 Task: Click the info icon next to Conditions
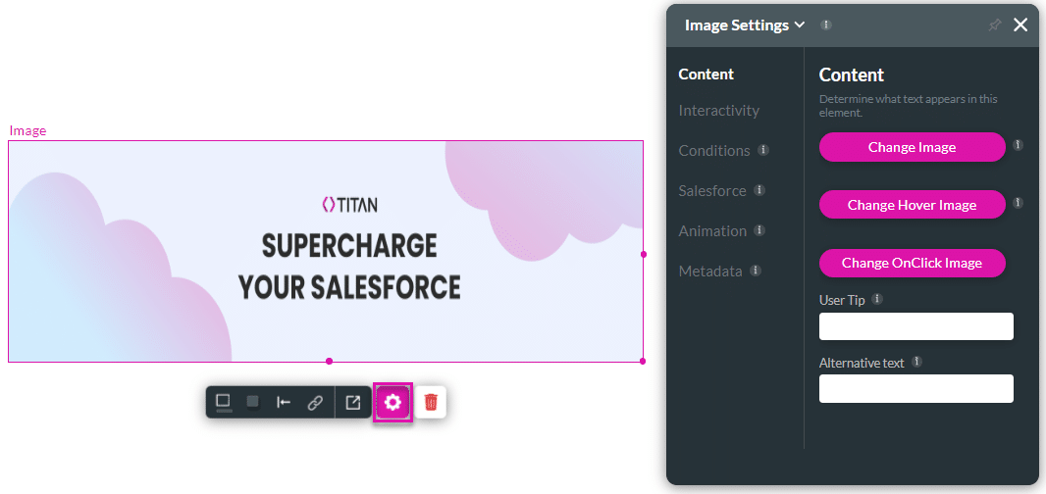point(763,150)
